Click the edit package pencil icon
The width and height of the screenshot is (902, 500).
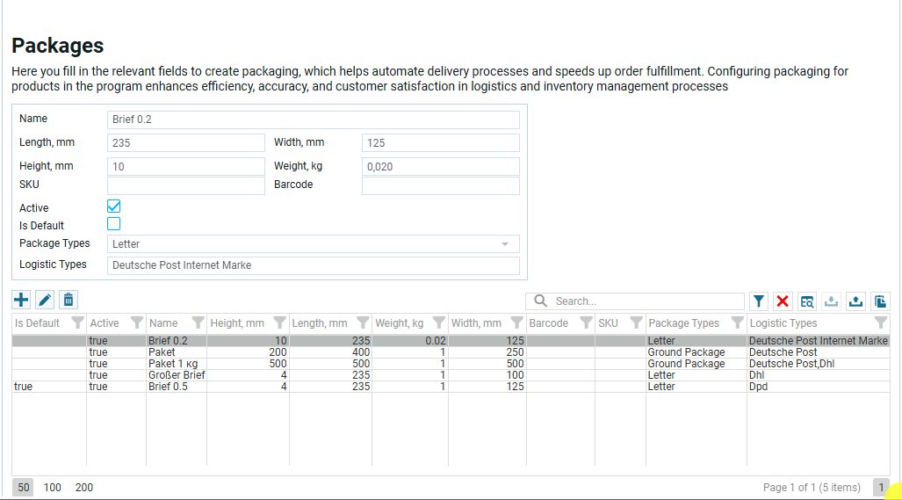(x=45, y=301)
